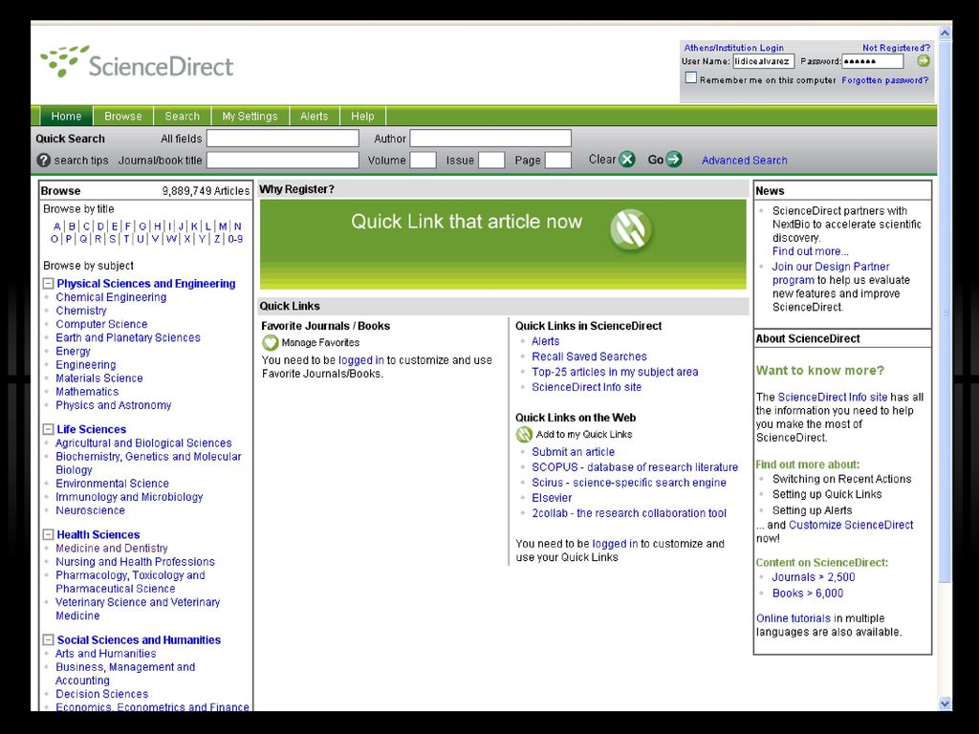Open Earth and Planetary Sciences subject
The image size is (979, 734).
[128, 337]
